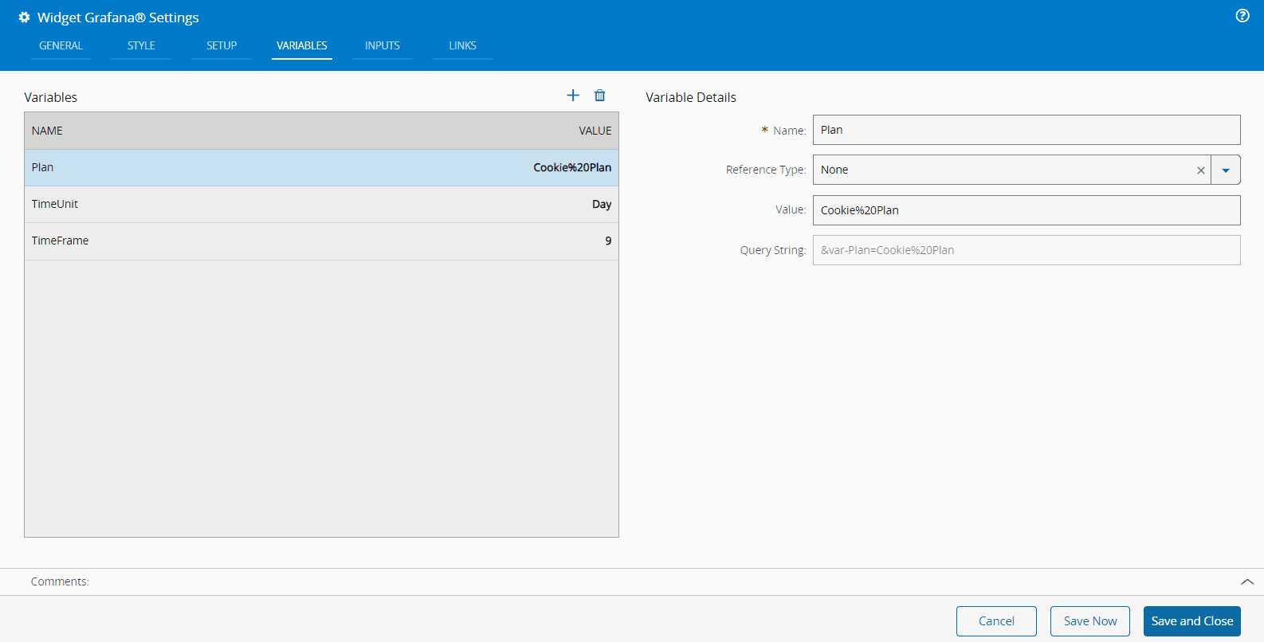
Task: Go to the Setup tab
Action: click(x=222, y=46)
